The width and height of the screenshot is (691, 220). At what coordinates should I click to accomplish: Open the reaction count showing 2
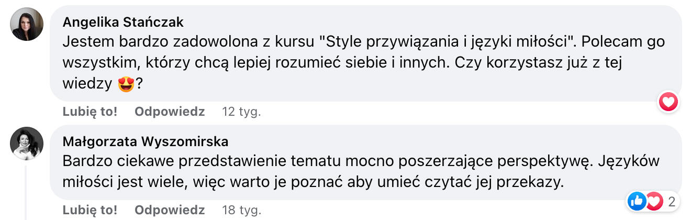671,201
